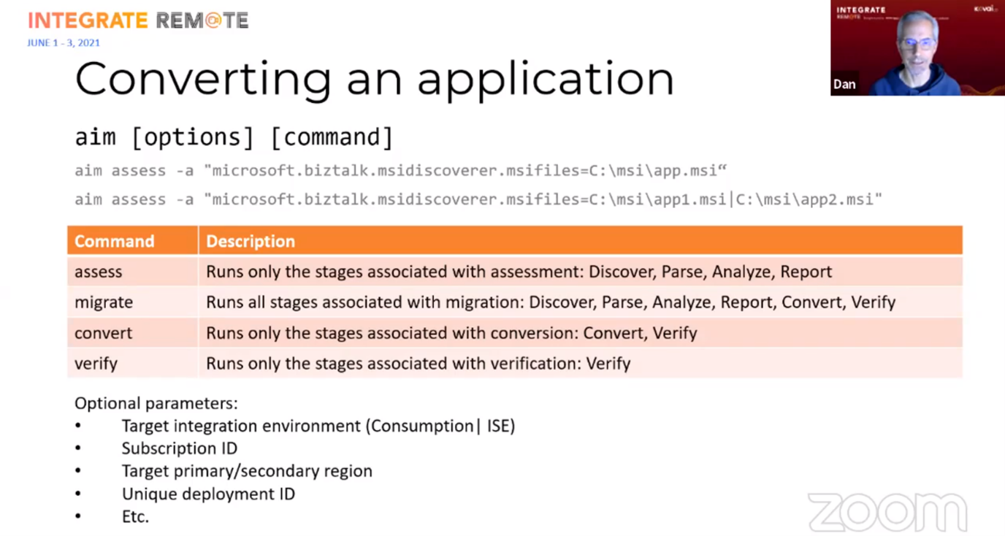
Task: Click the Zoom watermark logo
Action: (887, 511)
